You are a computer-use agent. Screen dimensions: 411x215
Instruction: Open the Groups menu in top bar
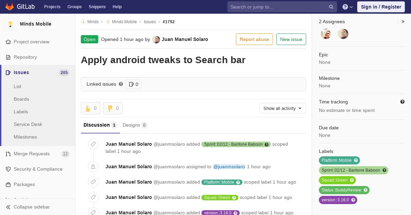tap(74, 7)
